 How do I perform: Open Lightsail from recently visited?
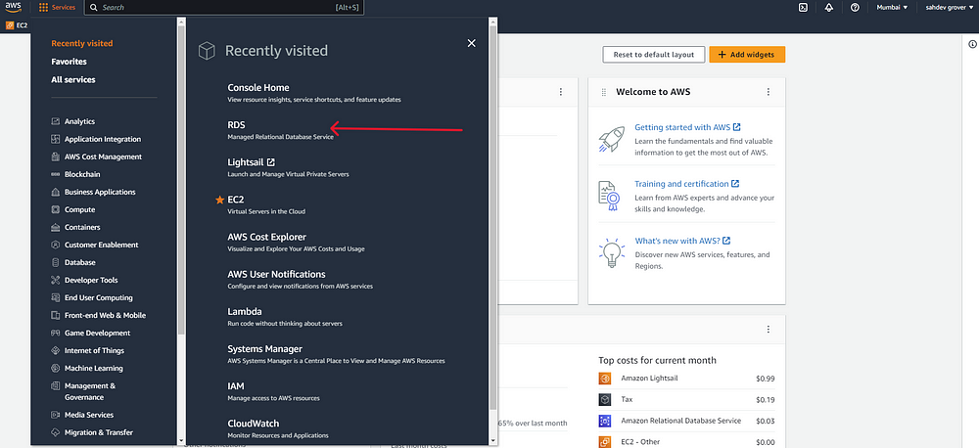251,162
